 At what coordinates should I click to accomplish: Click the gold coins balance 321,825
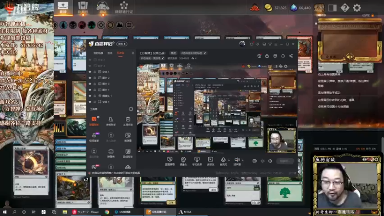[x=276, y=8]
